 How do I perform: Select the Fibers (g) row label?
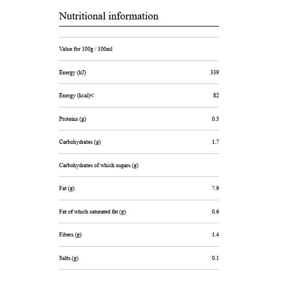pos(70,234)
